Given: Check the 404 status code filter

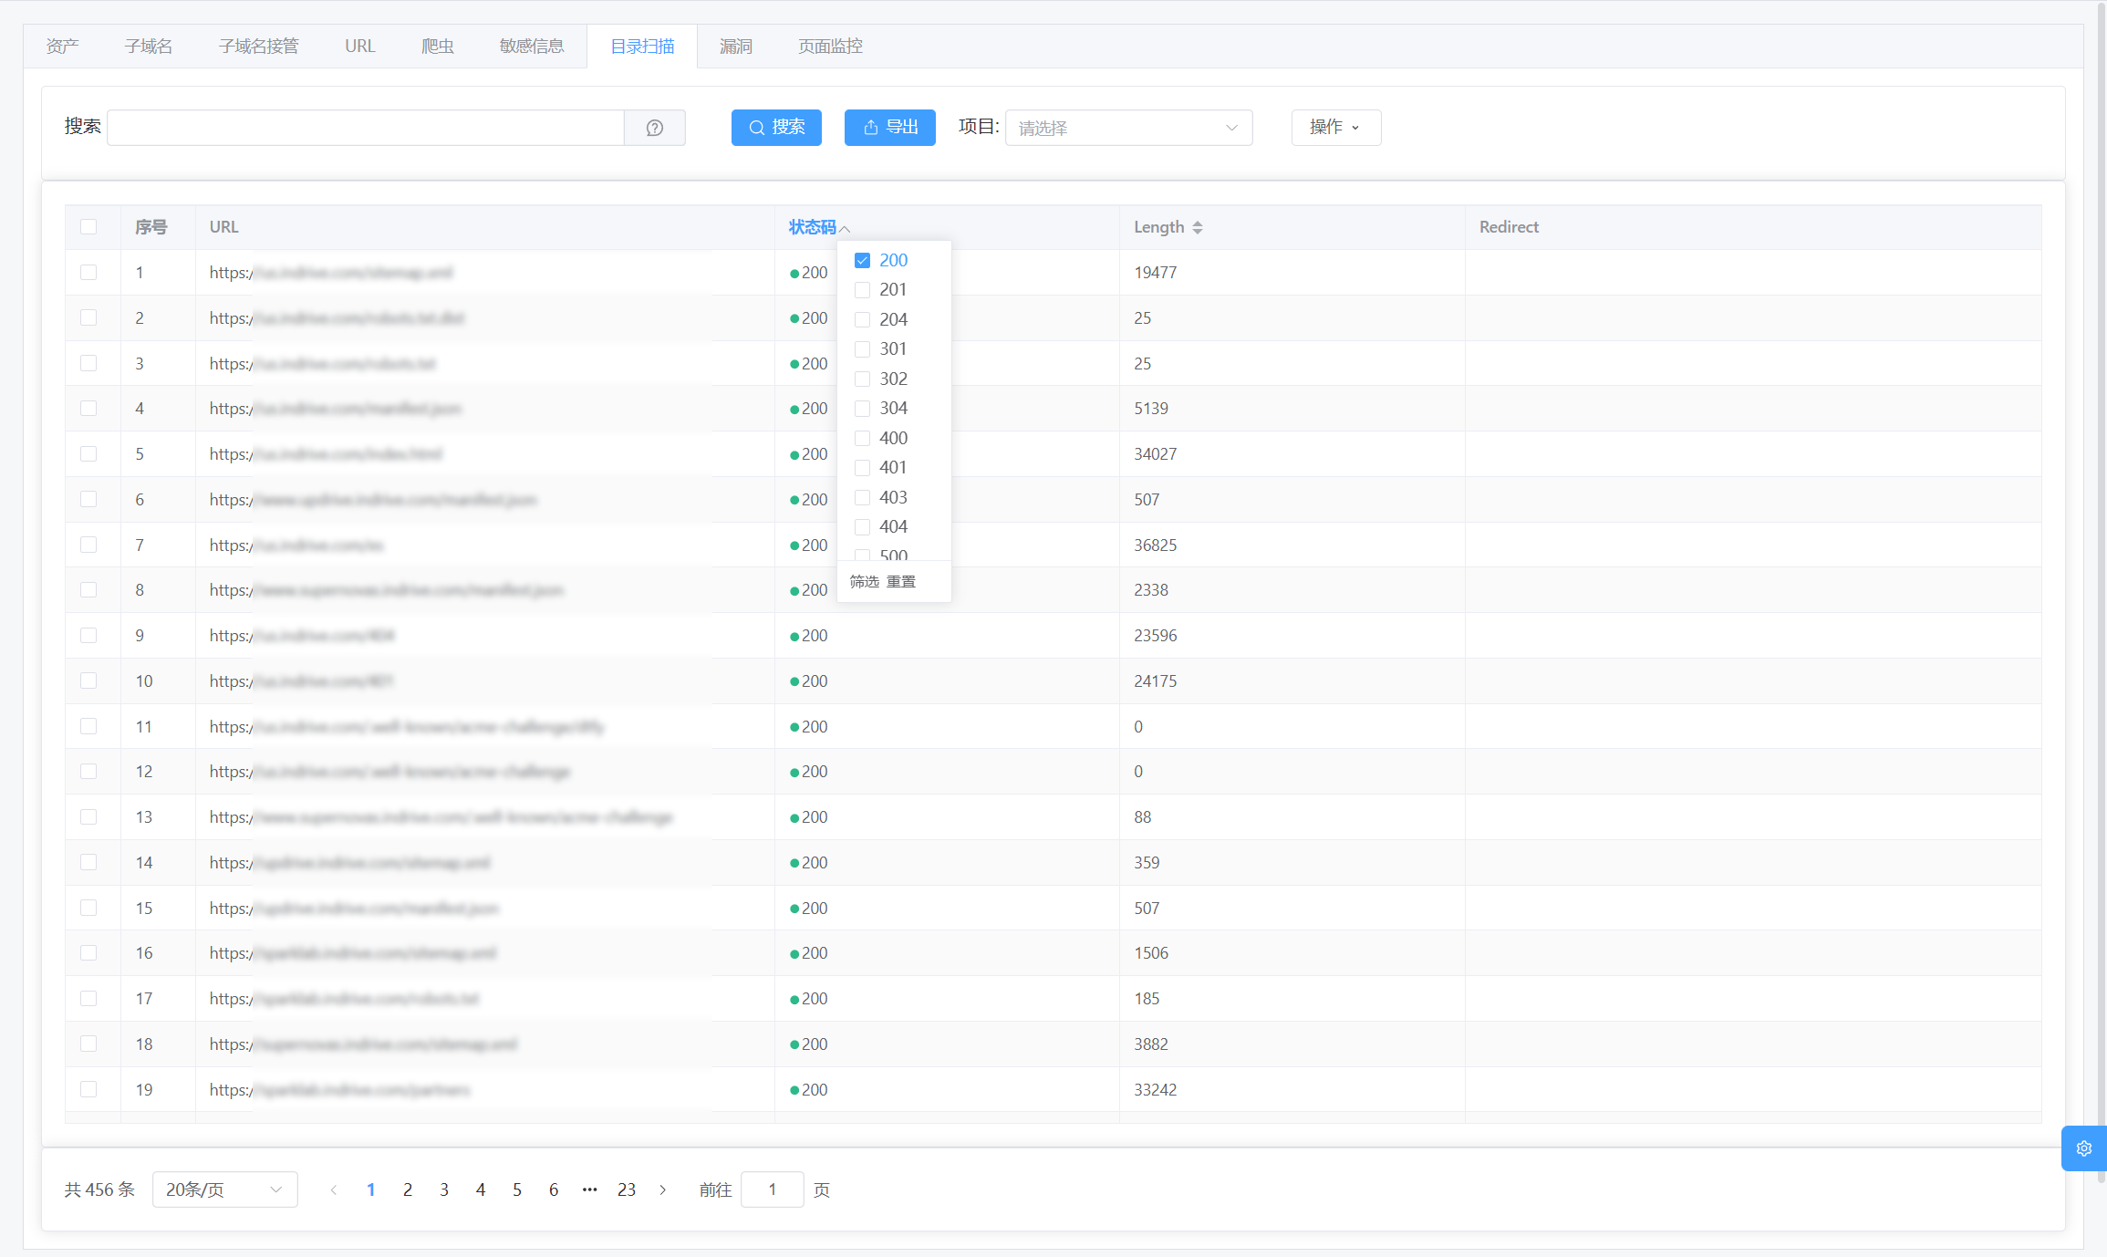Looking at the screenshot, I should 862,527.
